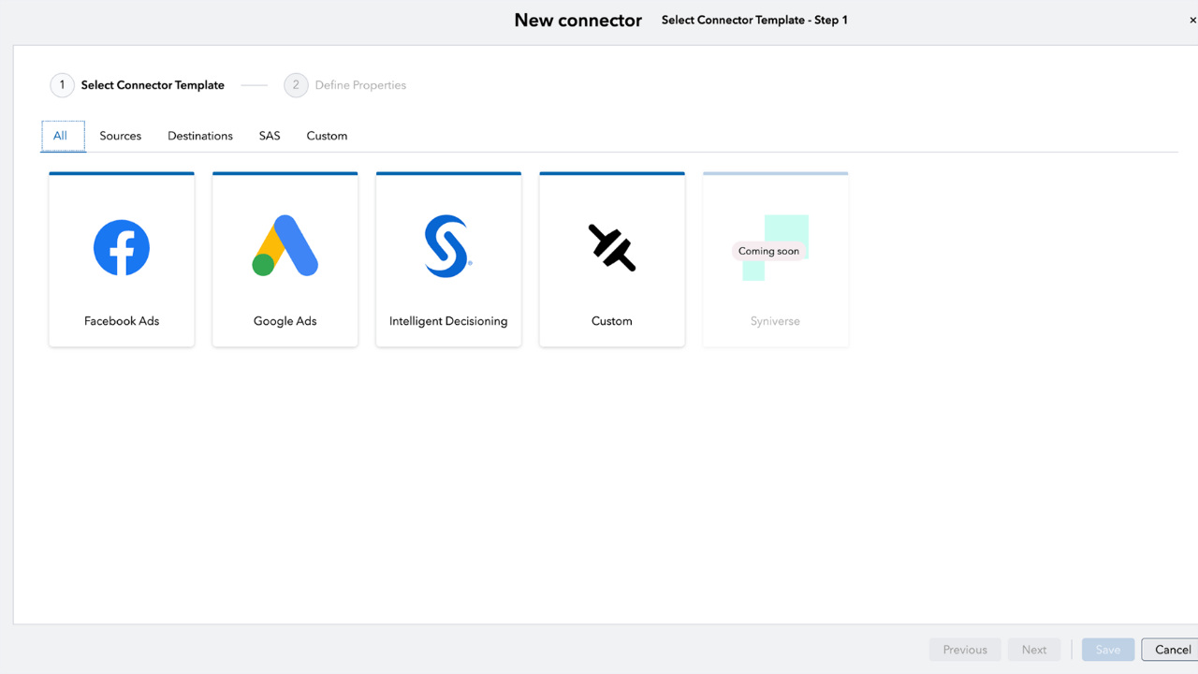Image resolution: width=1198 pixels, height=674 pixels.
Task: Click the step 1 circle indicator
Action: [62, 85]
